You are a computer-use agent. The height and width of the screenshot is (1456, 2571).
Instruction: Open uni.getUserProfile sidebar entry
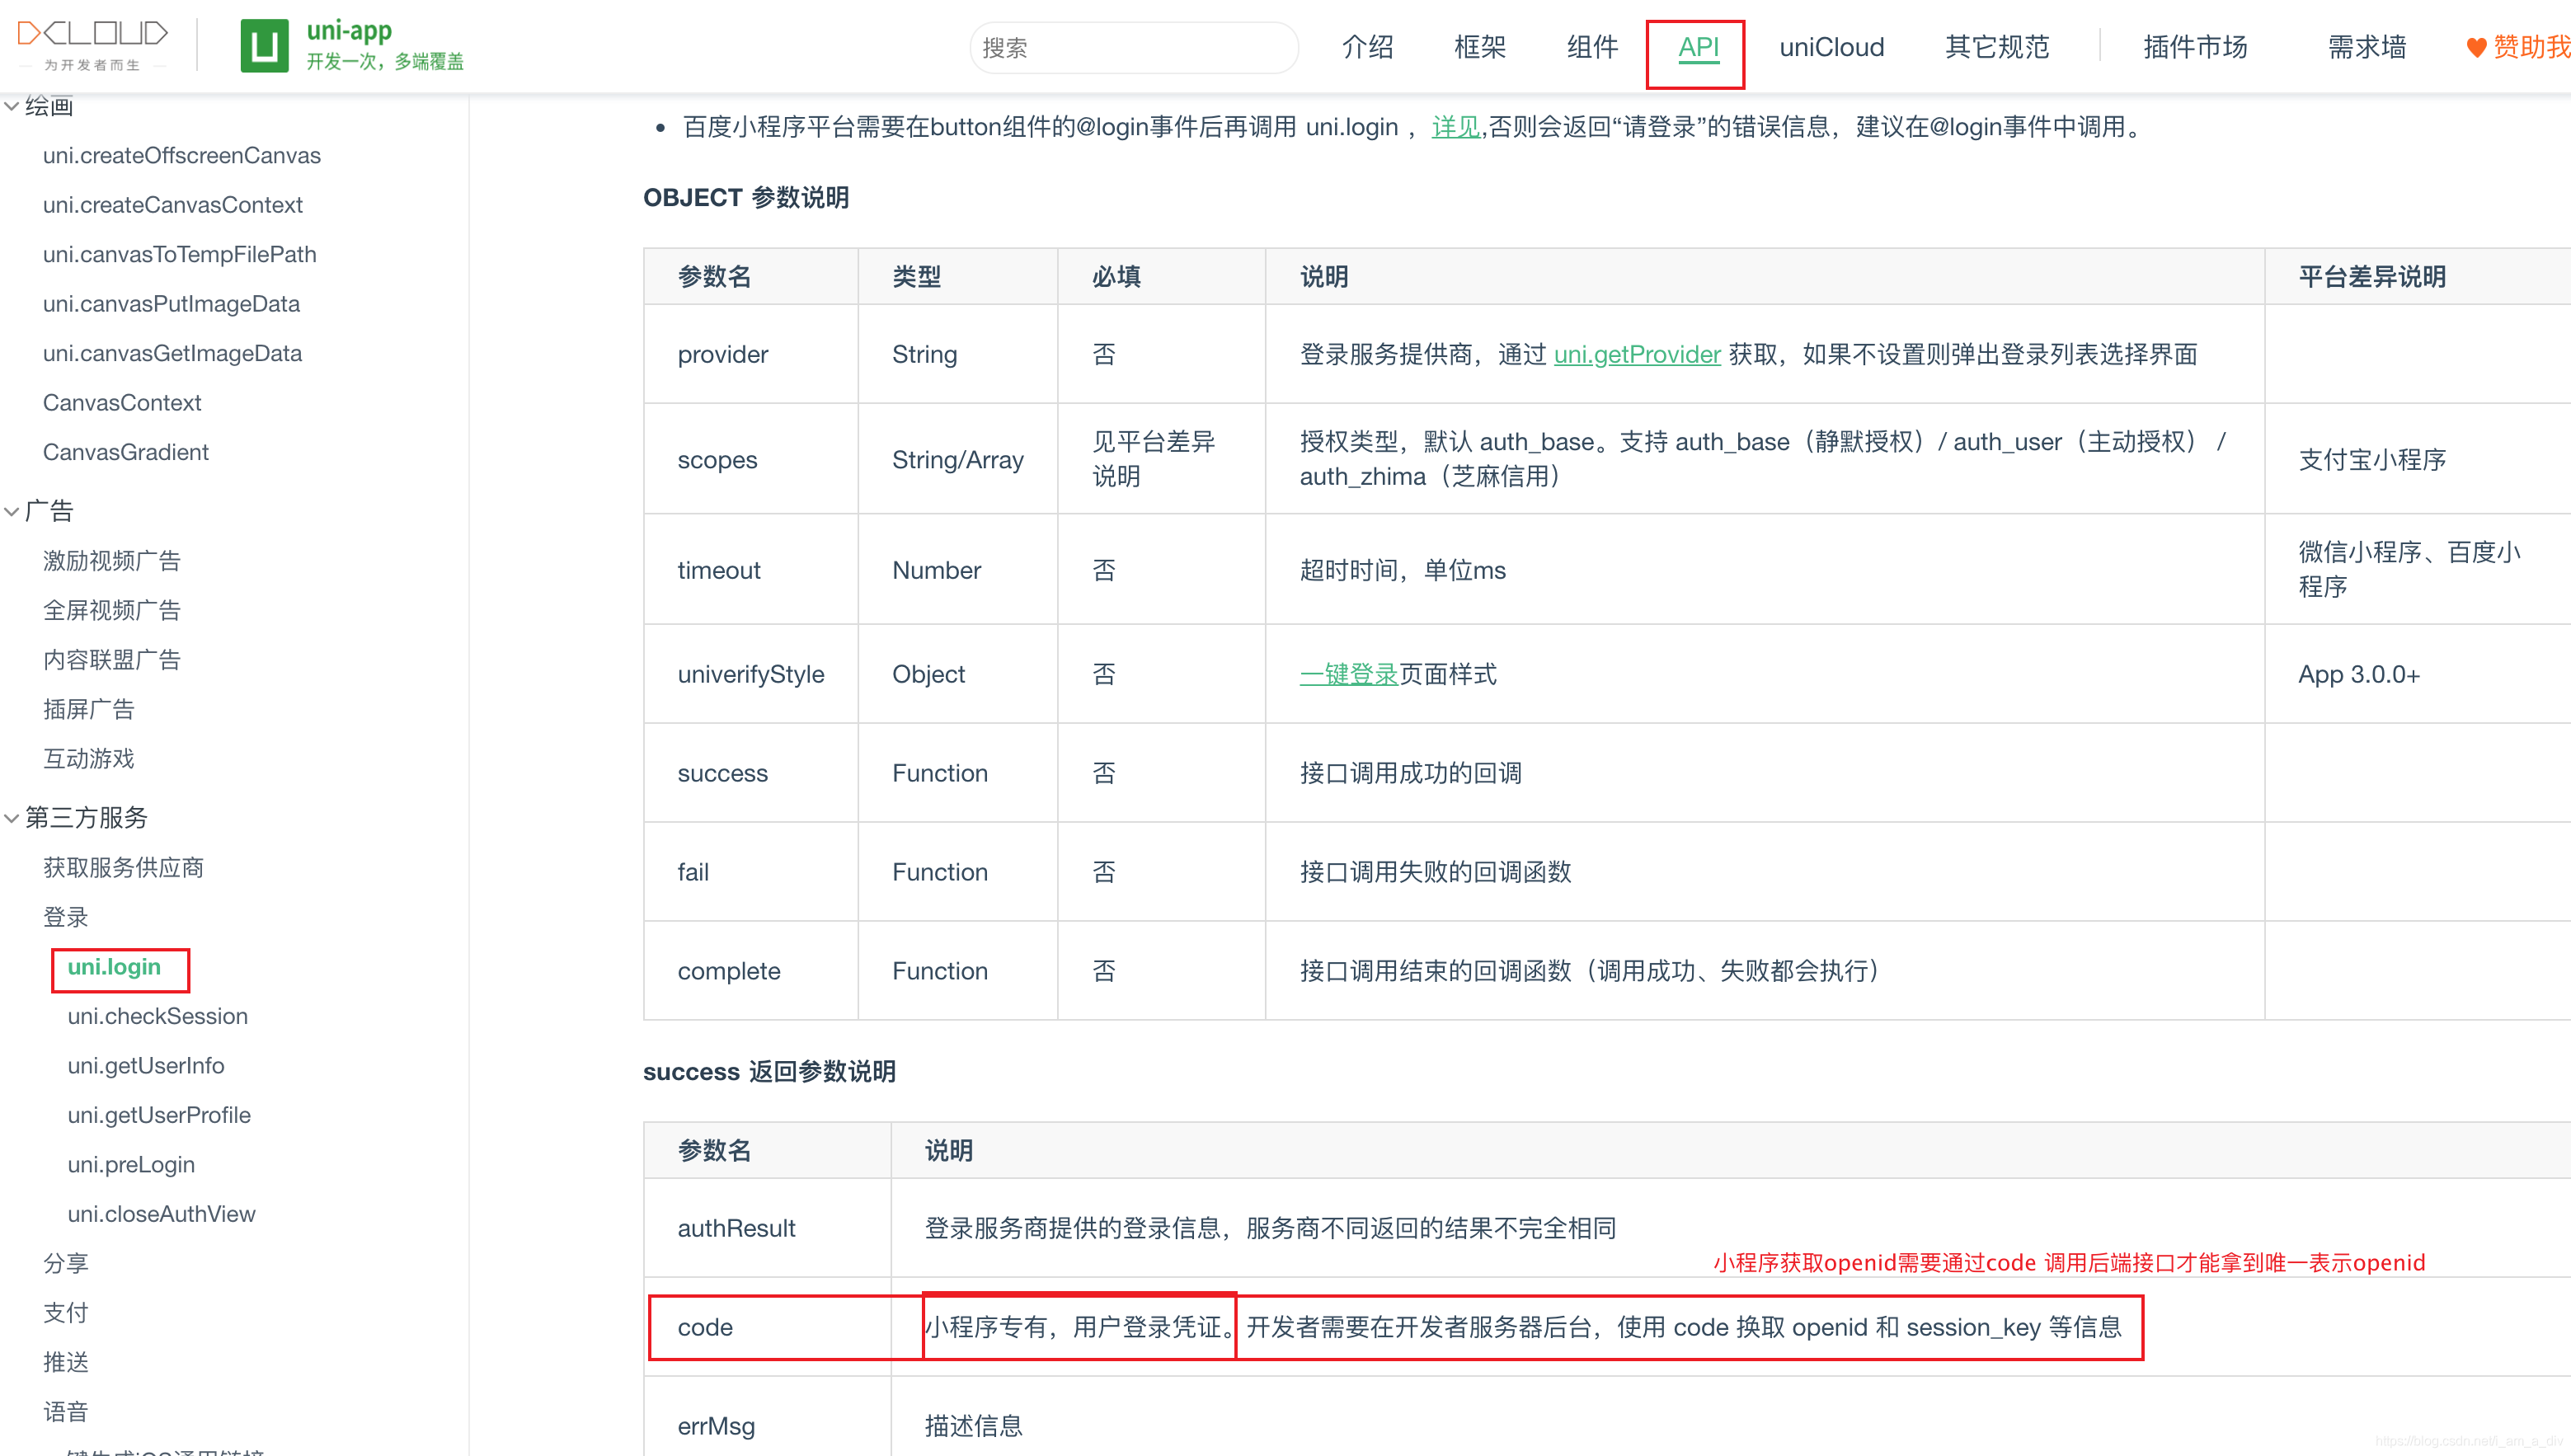pyautogui.click(x=159, y=1115)
